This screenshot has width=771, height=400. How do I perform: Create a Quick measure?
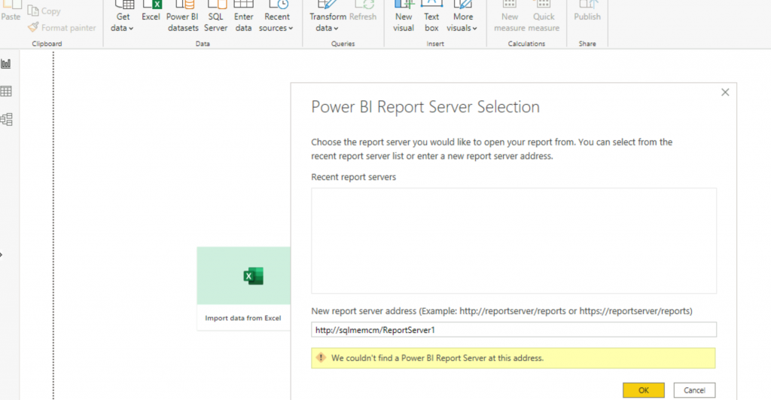(x=544, y=17)
